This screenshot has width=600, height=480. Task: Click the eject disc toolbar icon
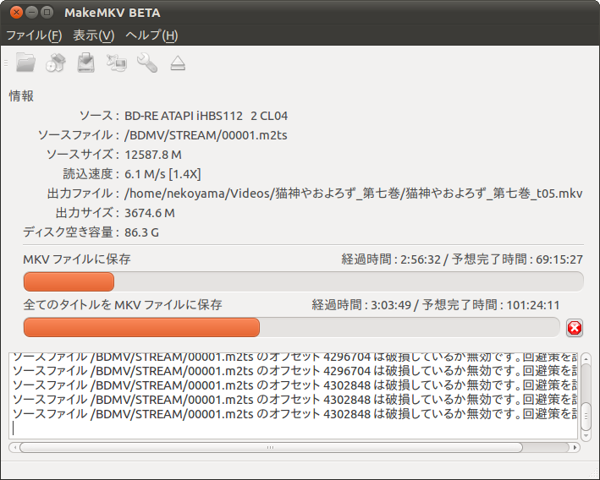pyautogui.click(x=178, y=63)
